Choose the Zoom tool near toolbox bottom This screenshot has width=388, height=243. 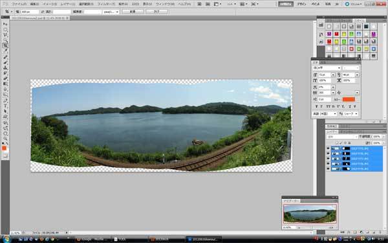(x=5, y=139)
